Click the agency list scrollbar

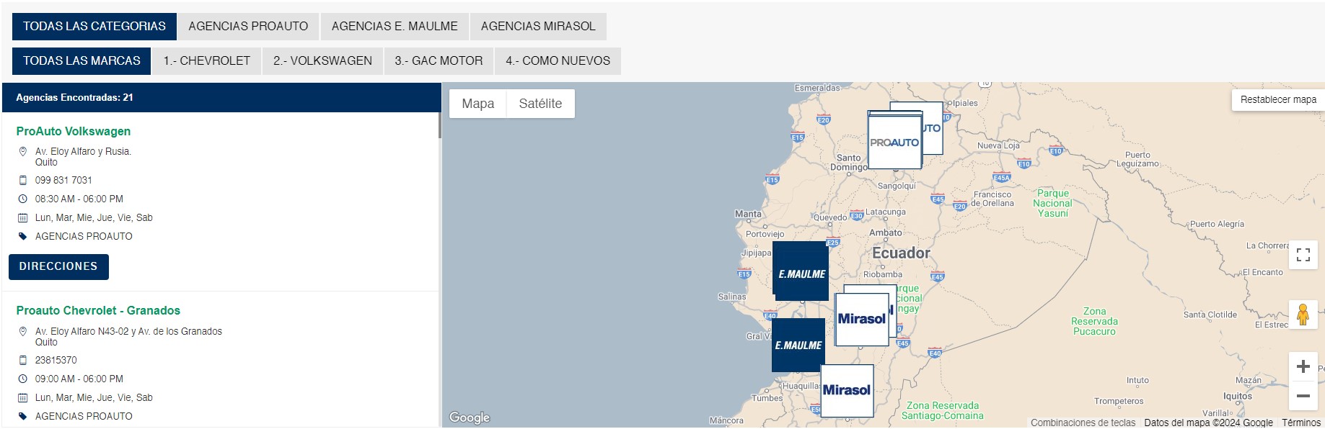tap(439, 125)
